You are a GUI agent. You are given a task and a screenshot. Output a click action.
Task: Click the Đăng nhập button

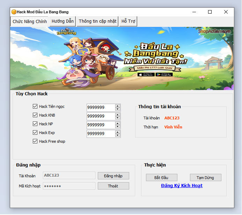[x=113, y=176]
